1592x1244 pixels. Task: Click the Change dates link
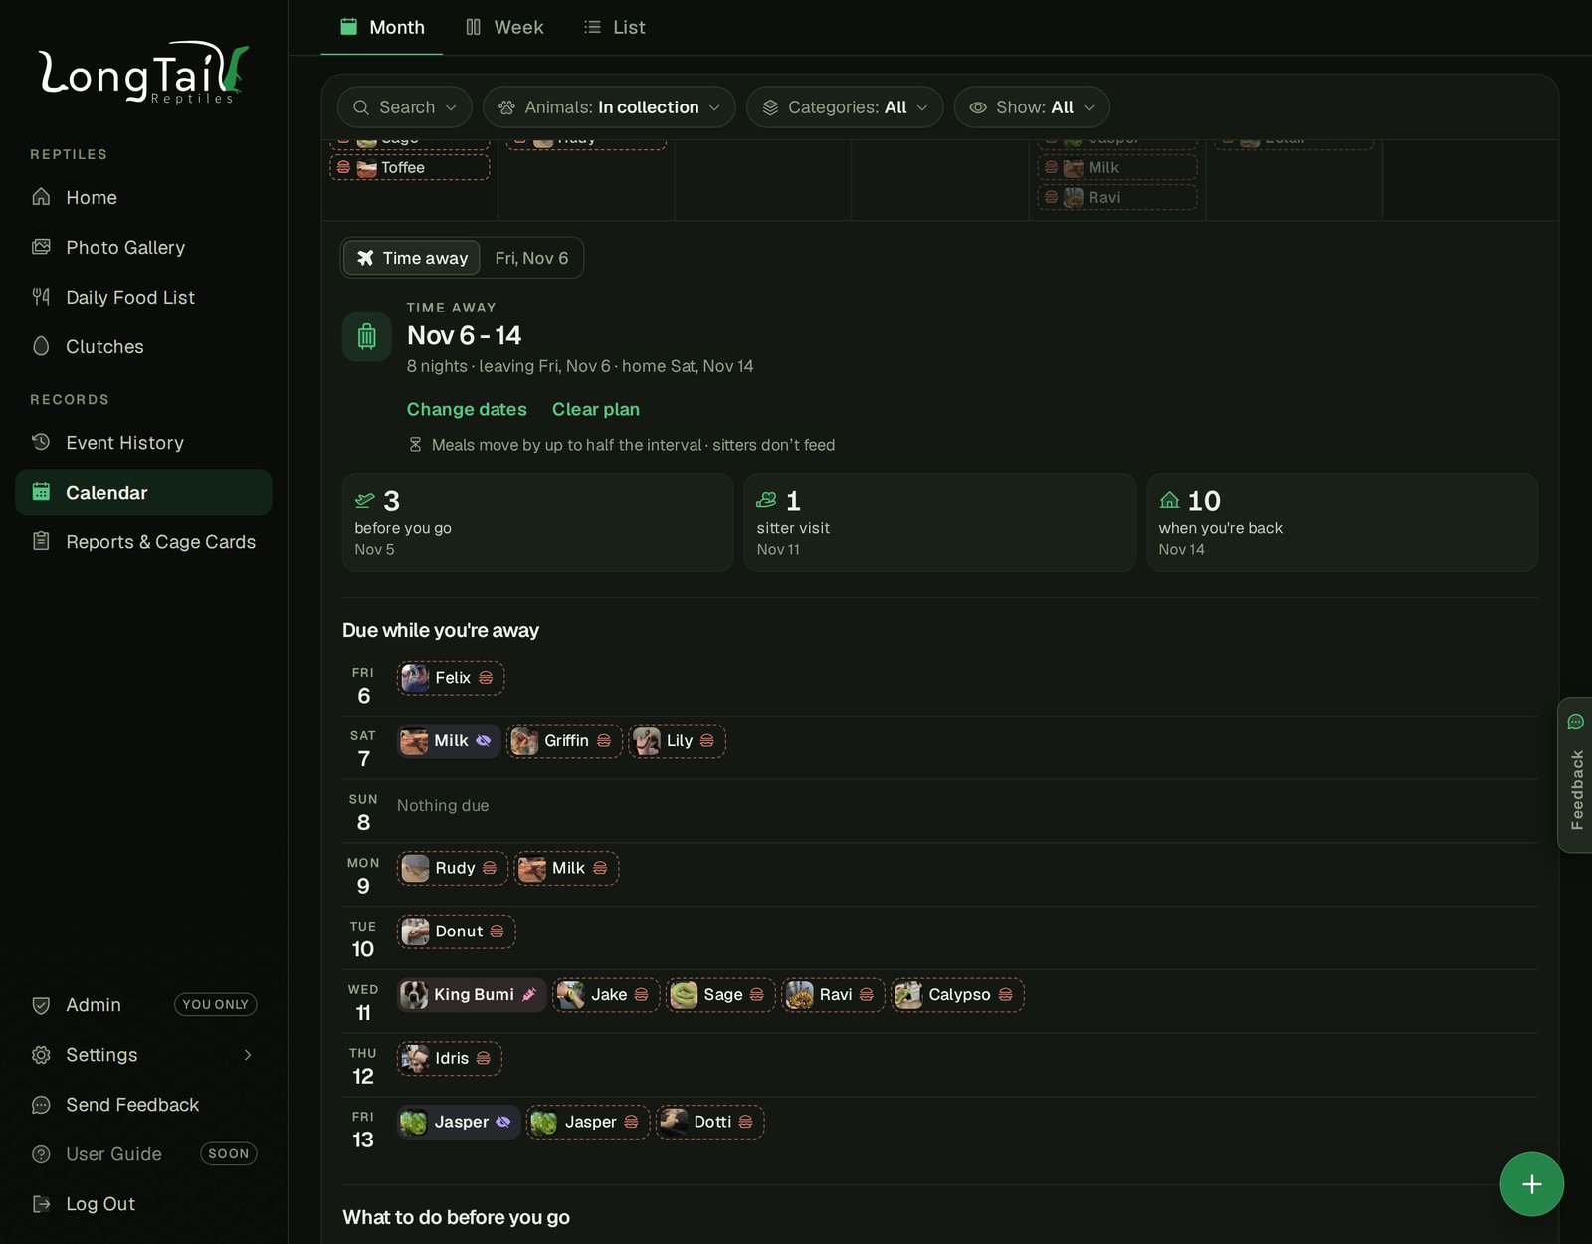(x=467, y=409)
